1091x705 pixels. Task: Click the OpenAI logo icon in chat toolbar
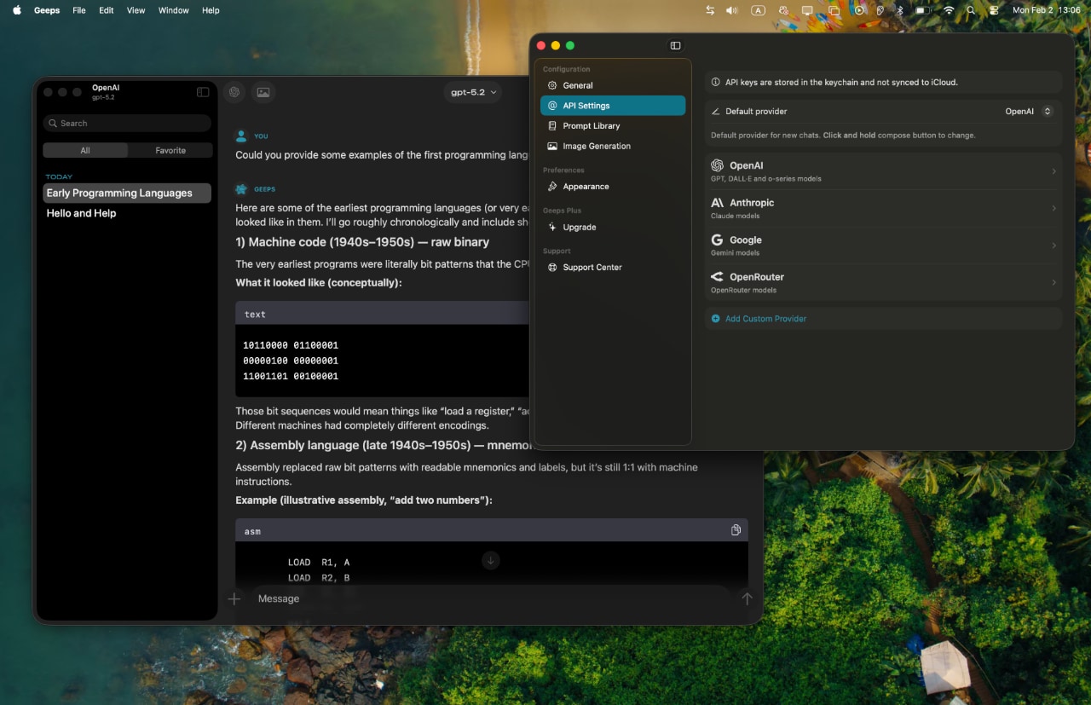[x=234, y=92]
